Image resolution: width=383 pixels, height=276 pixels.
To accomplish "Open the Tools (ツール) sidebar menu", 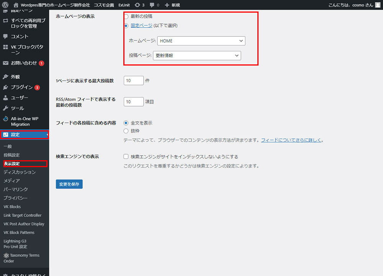I will [x=17, y=108].
